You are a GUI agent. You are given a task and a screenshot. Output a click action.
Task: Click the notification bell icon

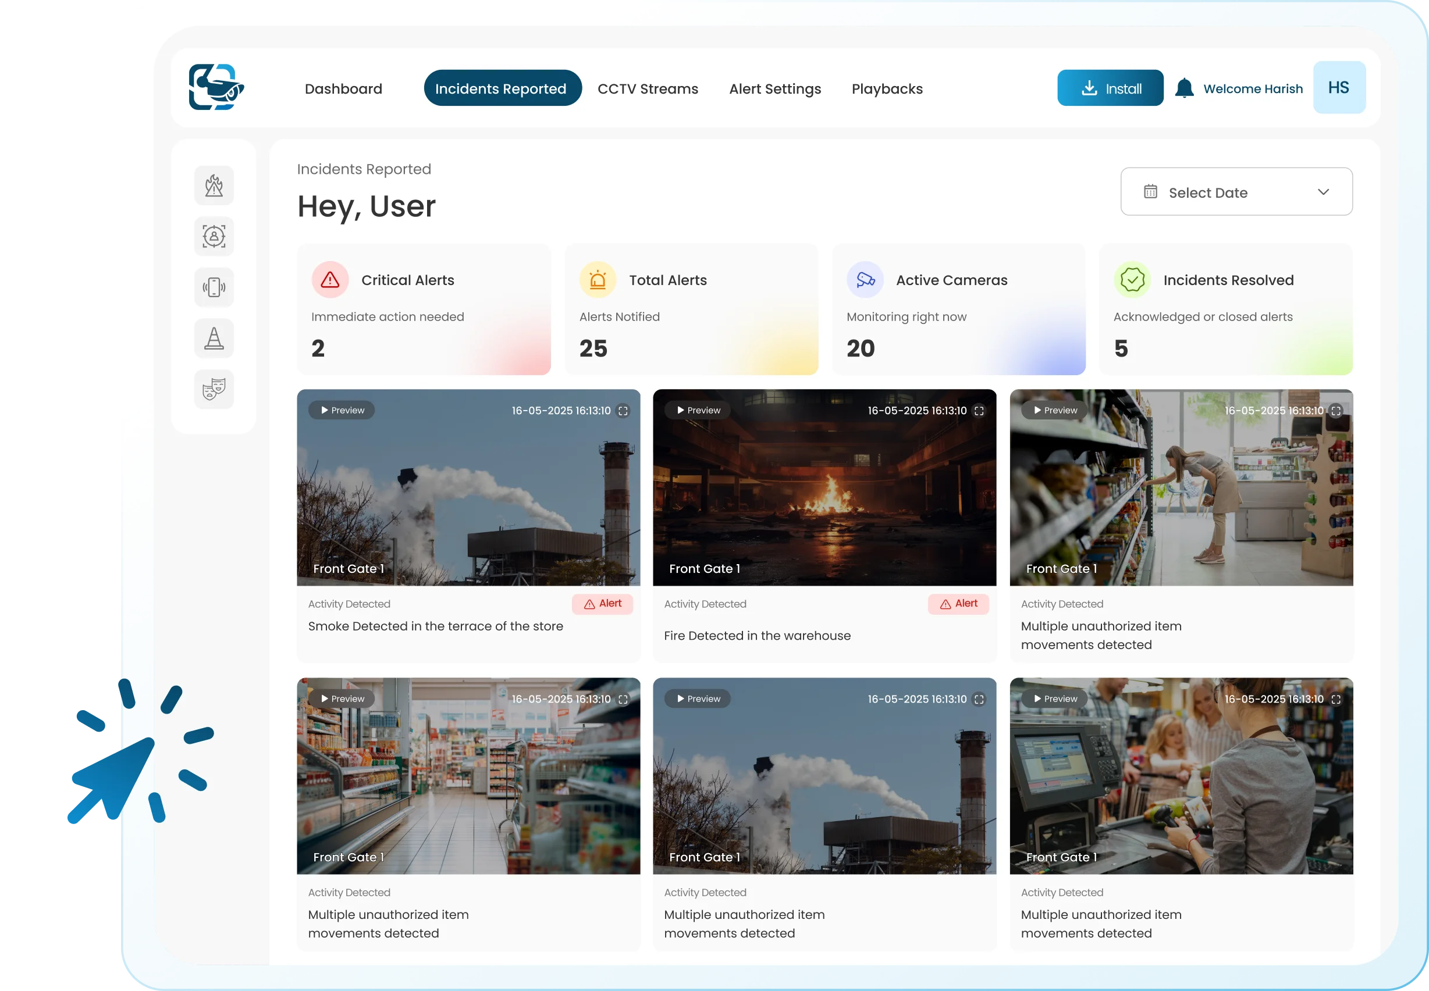(1183, 88)
